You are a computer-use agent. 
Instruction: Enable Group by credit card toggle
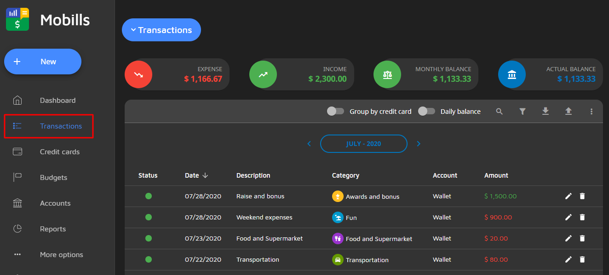pos(335,111)
